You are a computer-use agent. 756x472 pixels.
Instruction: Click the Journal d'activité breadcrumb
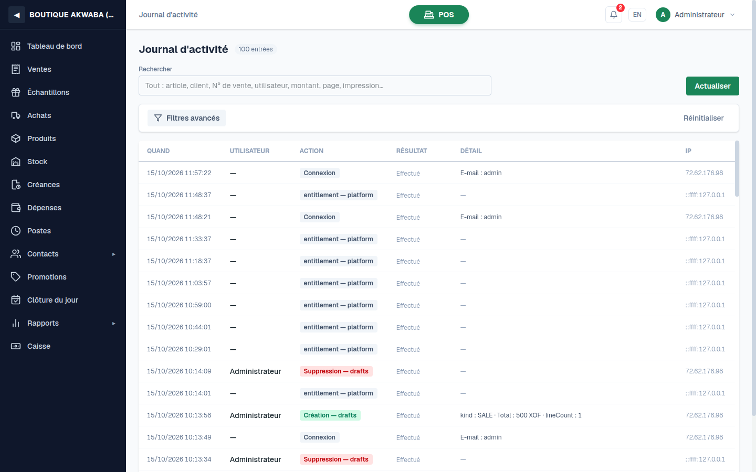tap(169, 15)
